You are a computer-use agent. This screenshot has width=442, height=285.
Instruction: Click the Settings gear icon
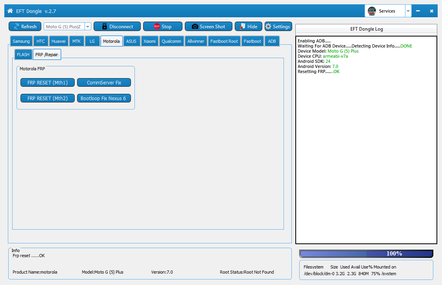click(x=268, y=26)
